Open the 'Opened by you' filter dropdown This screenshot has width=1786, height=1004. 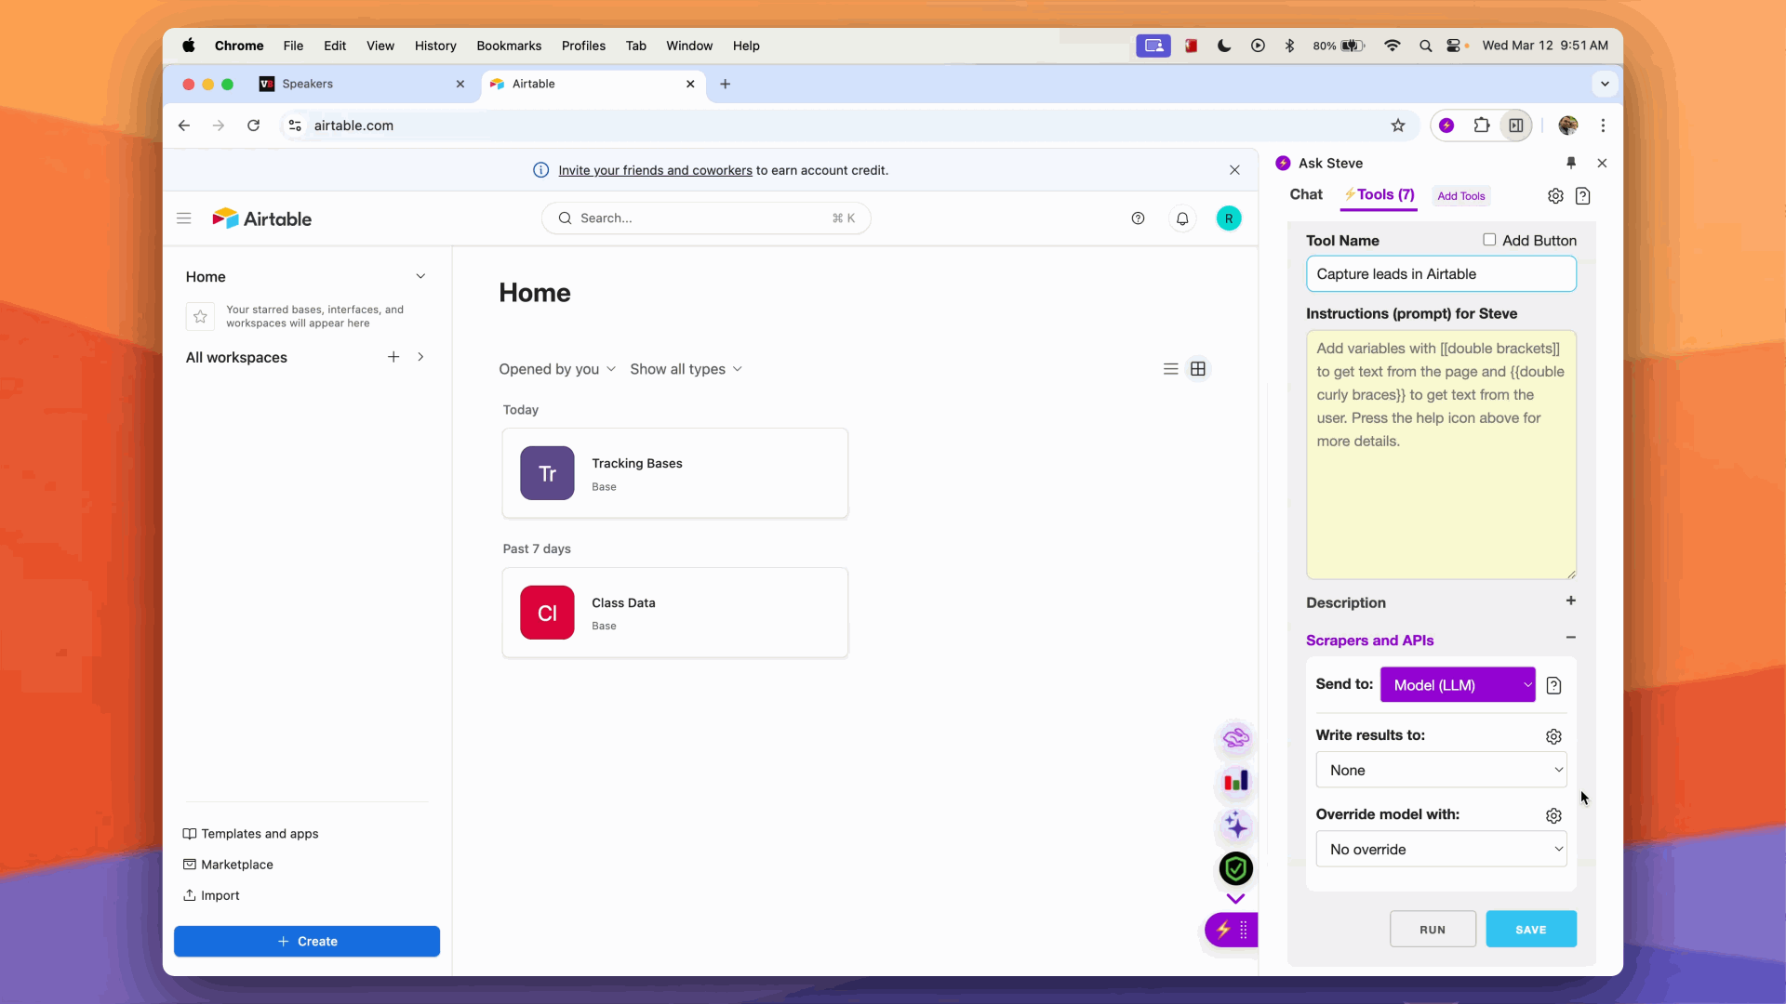tap(556, 368)
